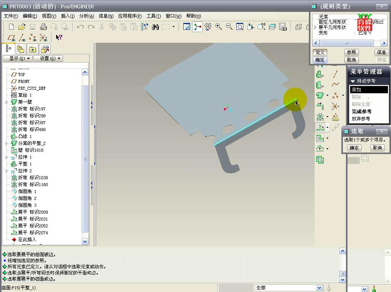Click the flat wall tool icon
The width and height of the screenshot is (391, 292).
320,75
